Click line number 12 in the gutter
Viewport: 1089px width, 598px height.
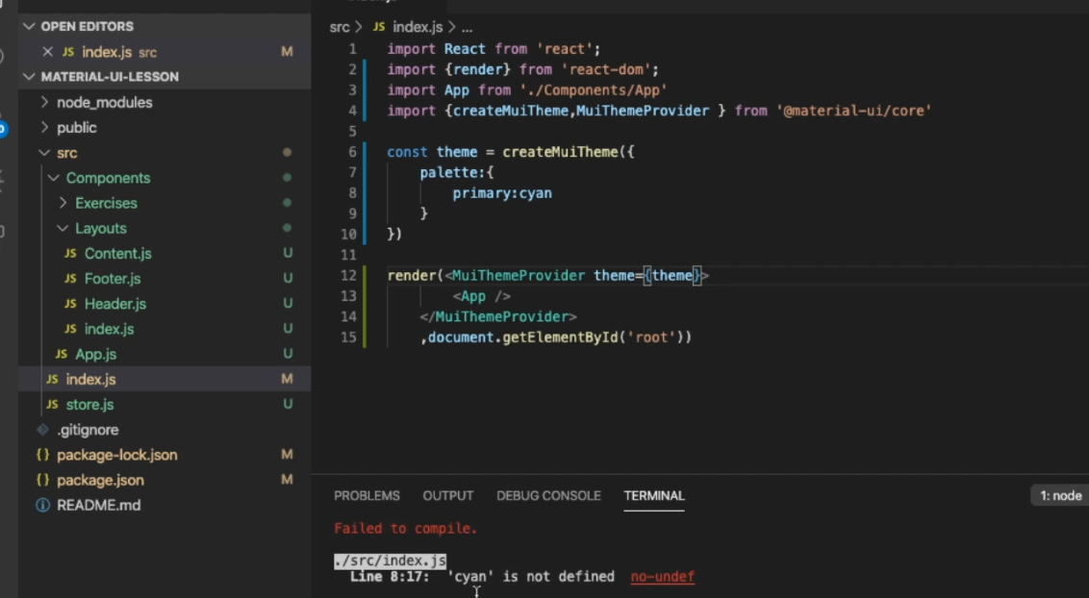click(x=348, y=275)
